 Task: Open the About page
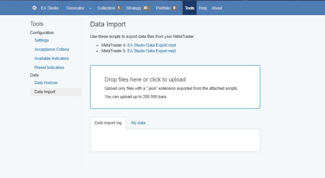(217, 8)
